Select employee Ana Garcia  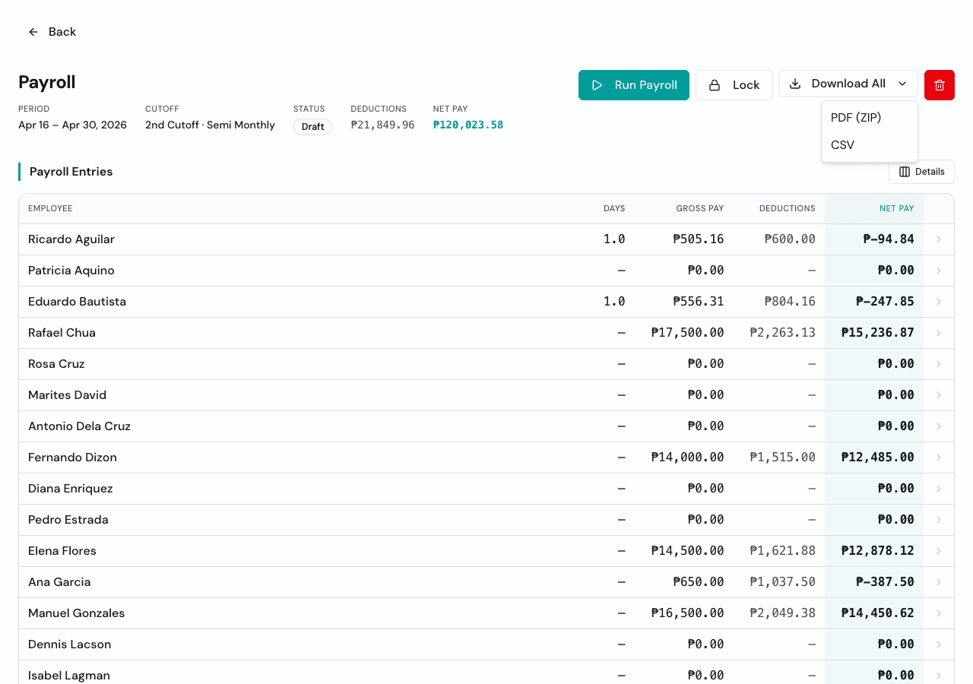click(x=59, y=582)
